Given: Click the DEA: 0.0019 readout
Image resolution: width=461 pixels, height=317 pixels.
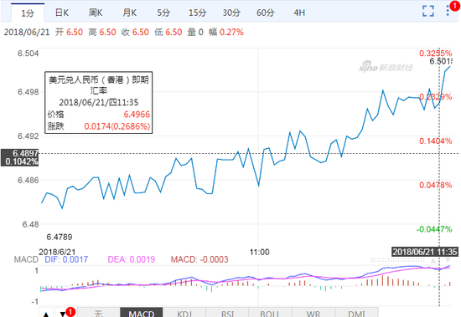Looking at the screenshot, I should pyautogui.click(x=131, y=259).
